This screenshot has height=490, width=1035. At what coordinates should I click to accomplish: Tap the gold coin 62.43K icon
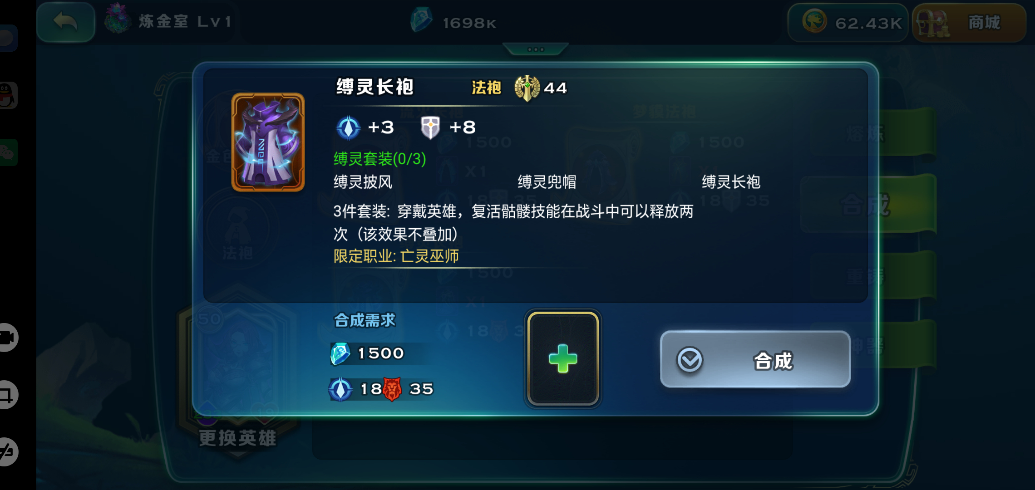point(814,22)
